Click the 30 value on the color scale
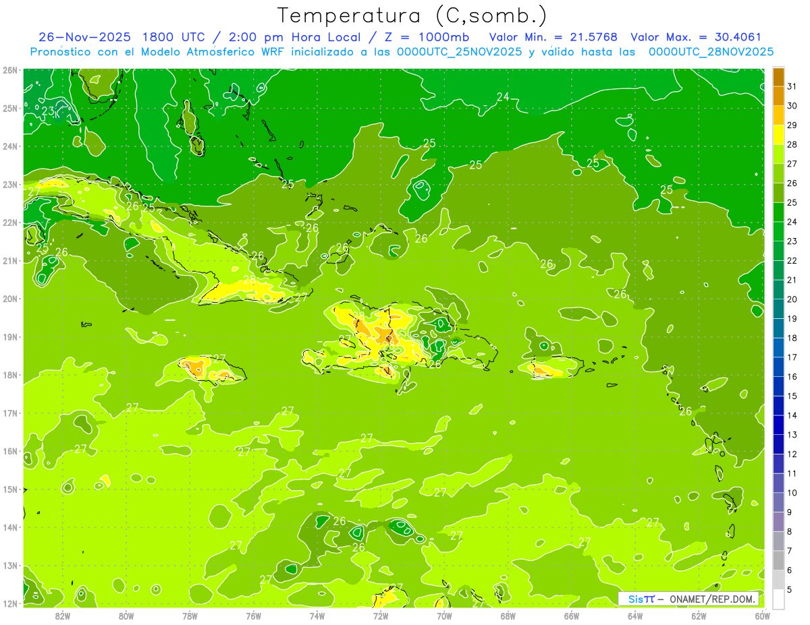810x625 pixels. [792, 106]
